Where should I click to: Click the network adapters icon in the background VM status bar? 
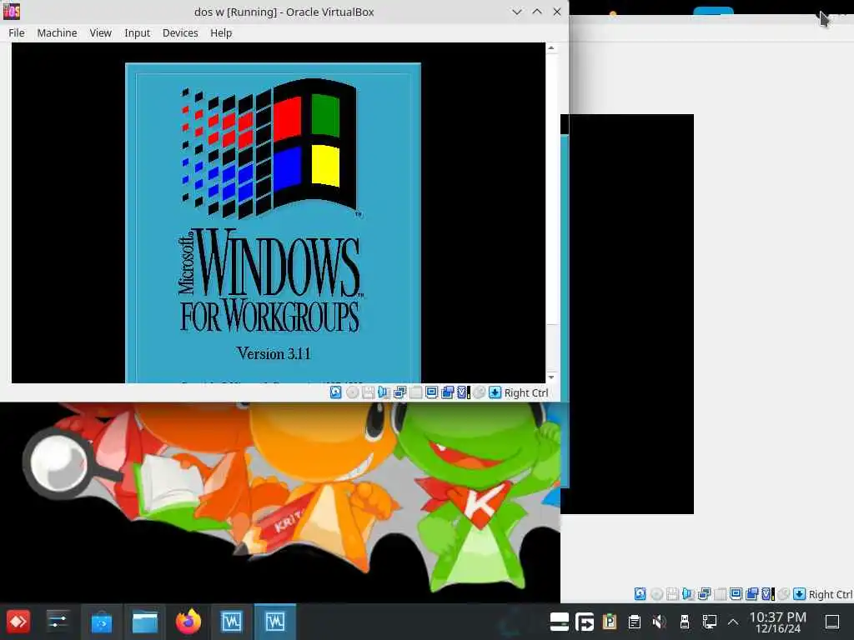pos(704,594)
